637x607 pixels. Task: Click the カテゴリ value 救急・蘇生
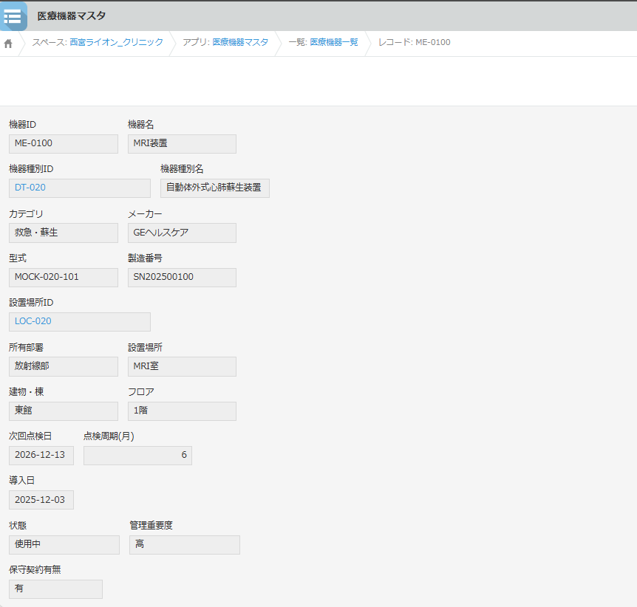(64, 233)
